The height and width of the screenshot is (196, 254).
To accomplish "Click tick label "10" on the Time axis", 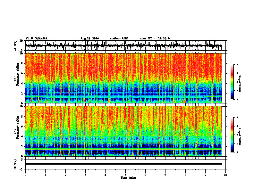I will (x=225, y=175).
